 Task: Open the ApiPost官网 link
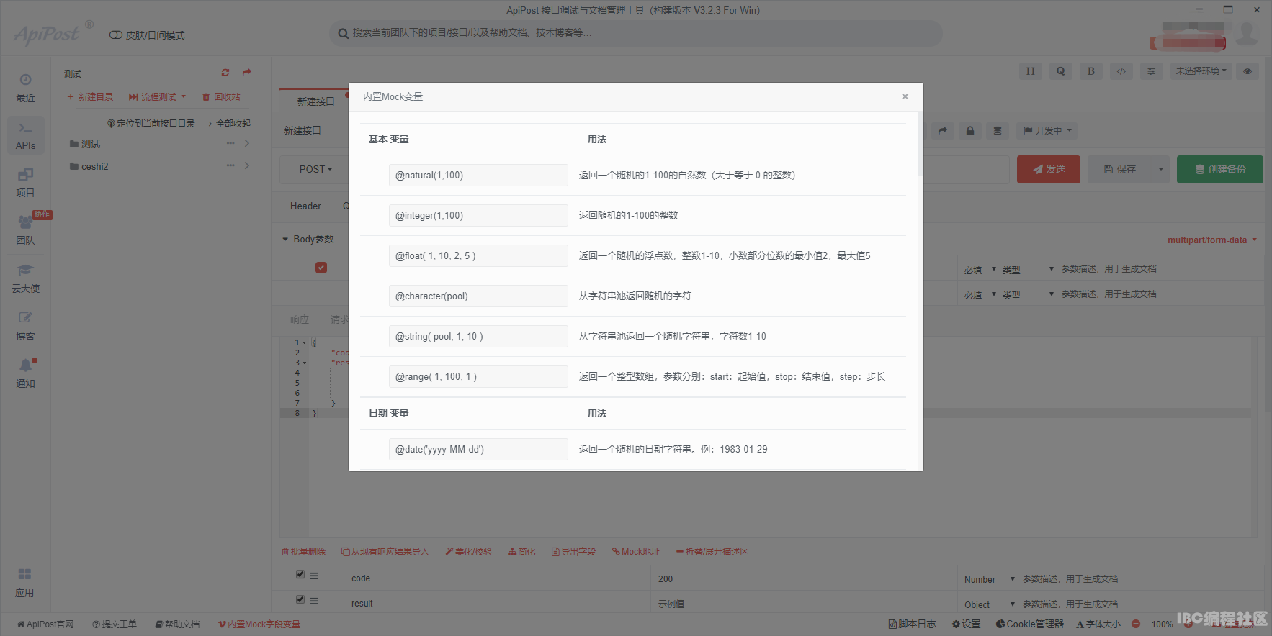[45, 624]
